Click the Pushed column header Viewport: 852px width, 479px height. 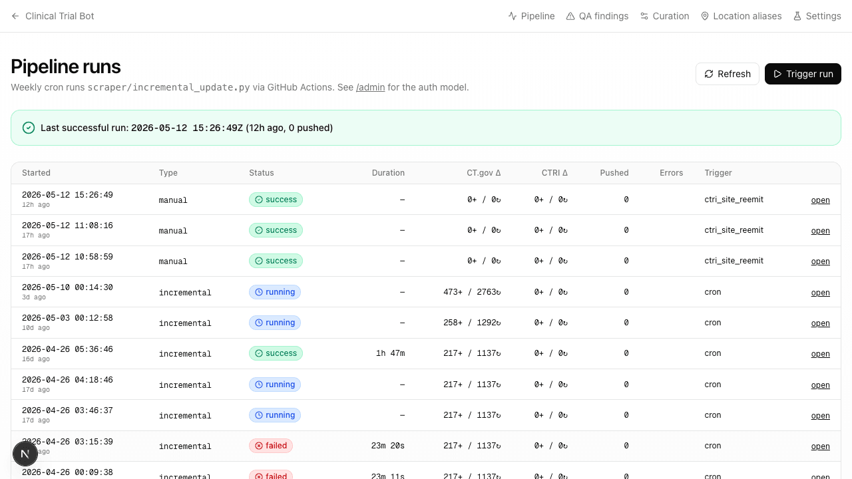(614, 173)
